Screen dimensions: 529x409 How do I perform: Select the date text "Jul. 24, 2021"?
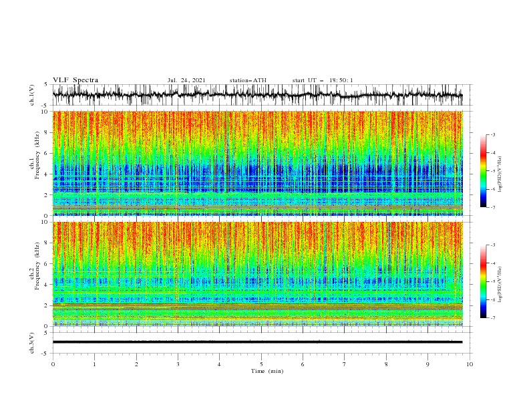pyautogui.click(x=186, y=80)
